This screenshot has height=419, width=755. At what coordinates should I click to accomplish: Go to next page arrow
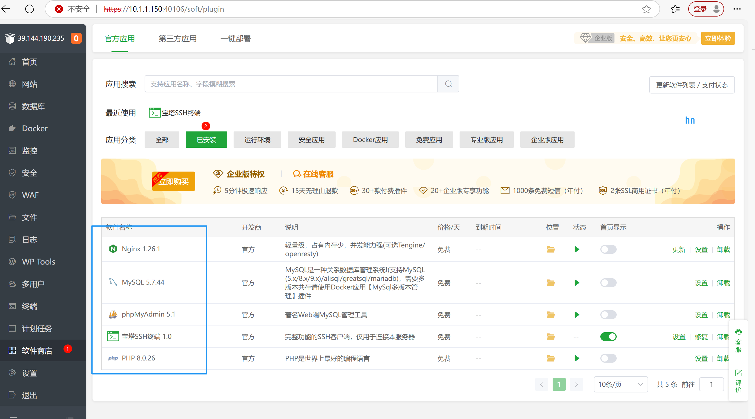(x=576, y=384)
